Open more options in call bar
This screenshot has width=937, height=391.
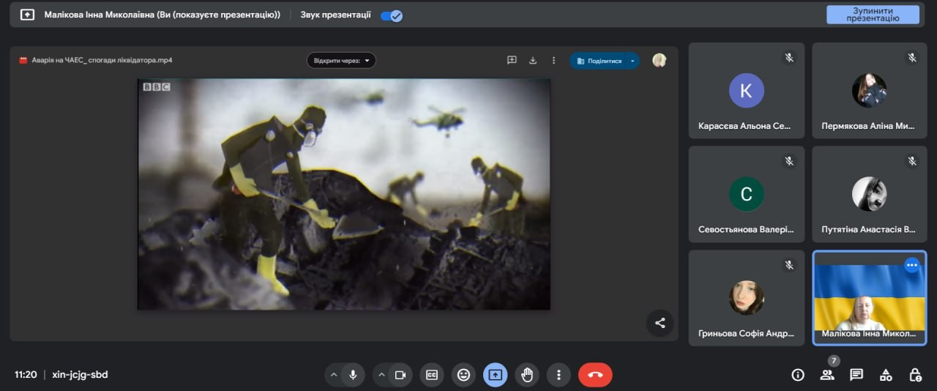[x=559, y=375]
